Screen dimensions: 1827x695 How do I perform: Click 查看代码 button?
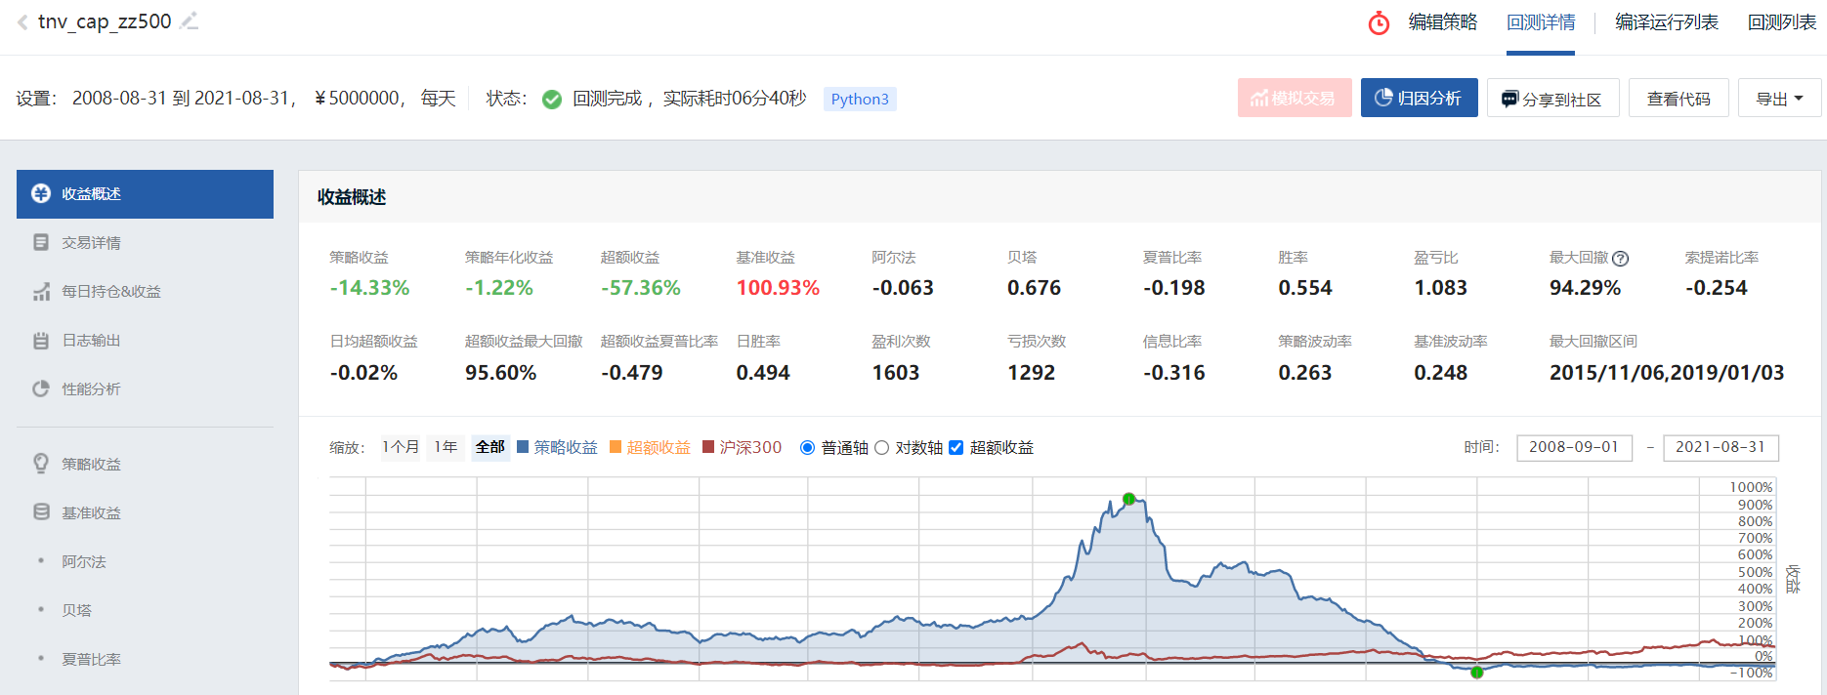1678,99
